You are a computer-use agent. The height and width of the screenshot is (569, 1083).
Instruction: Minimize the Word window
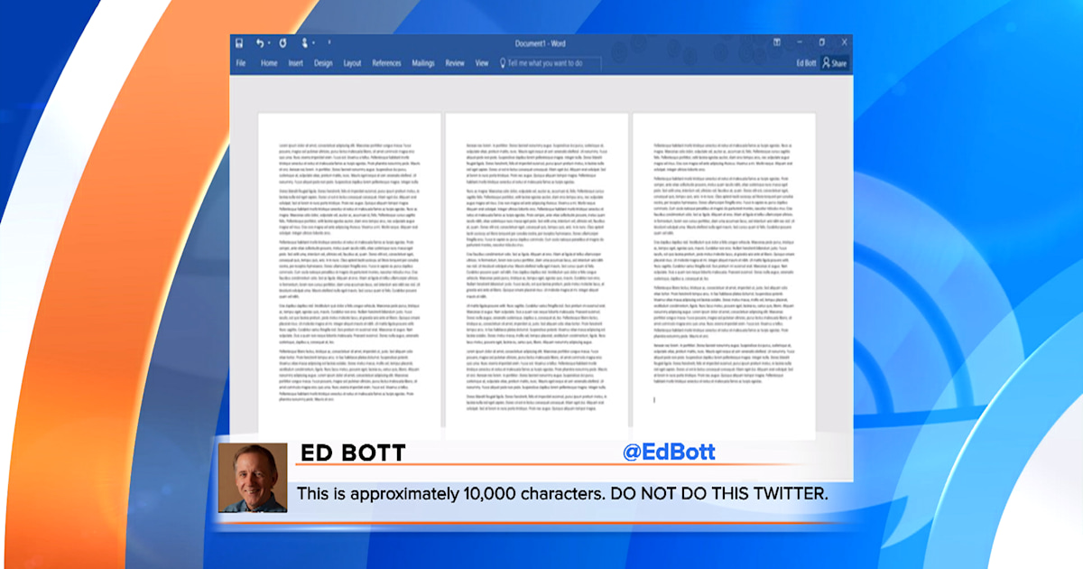tap(800, 42)
